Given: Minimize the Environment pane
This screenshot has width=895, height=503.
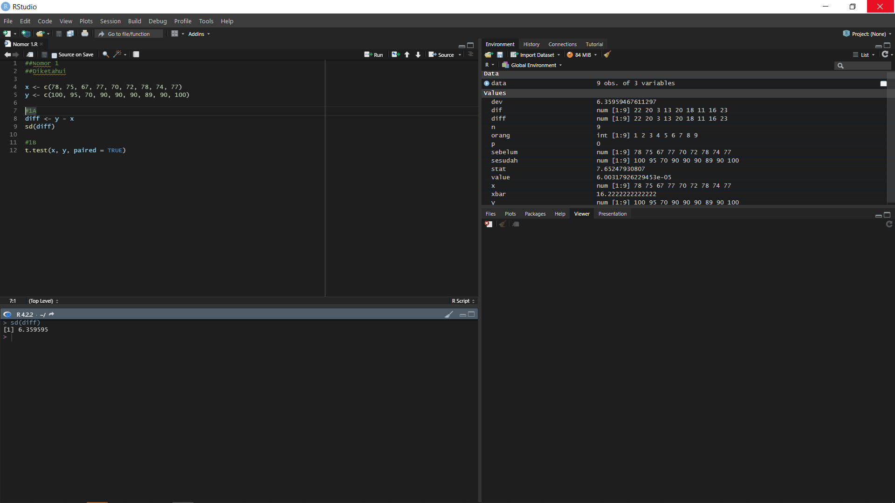Looking at the screenshot, I should pos(878,46).
